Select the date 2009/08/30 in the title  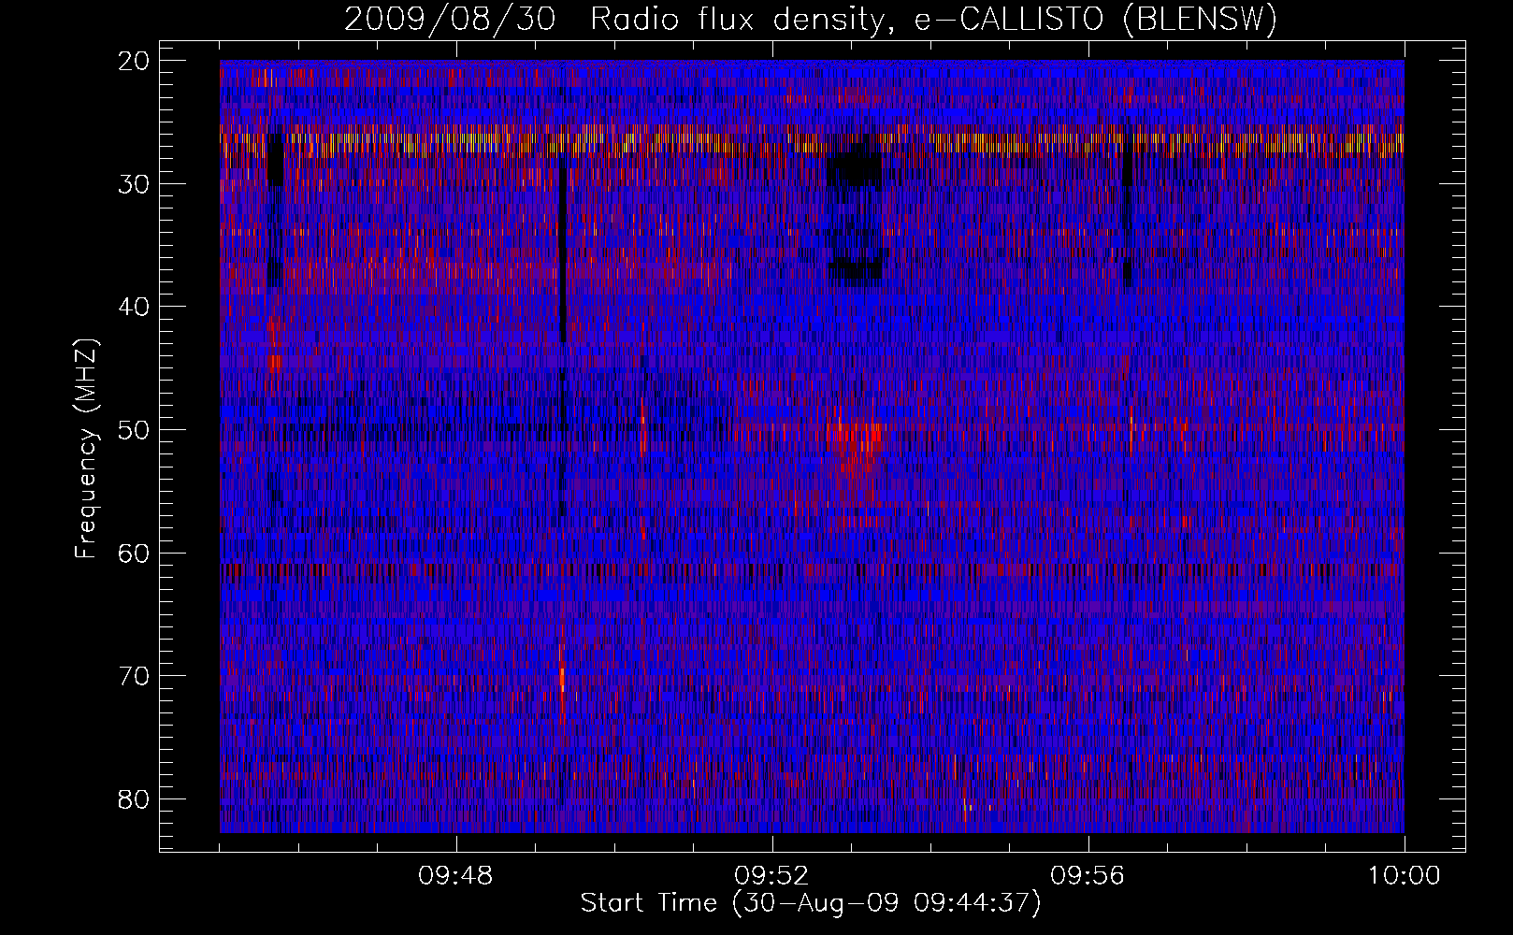(x=450, y=19)
